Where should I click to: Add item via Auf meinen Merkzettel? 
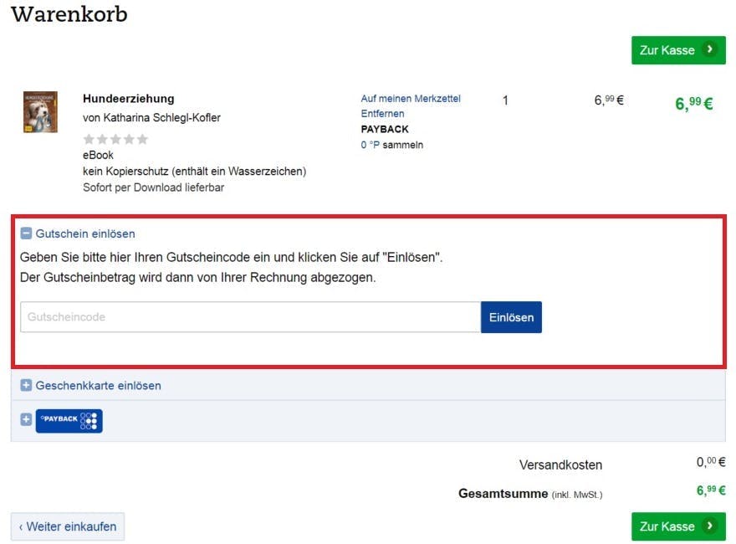411,99
